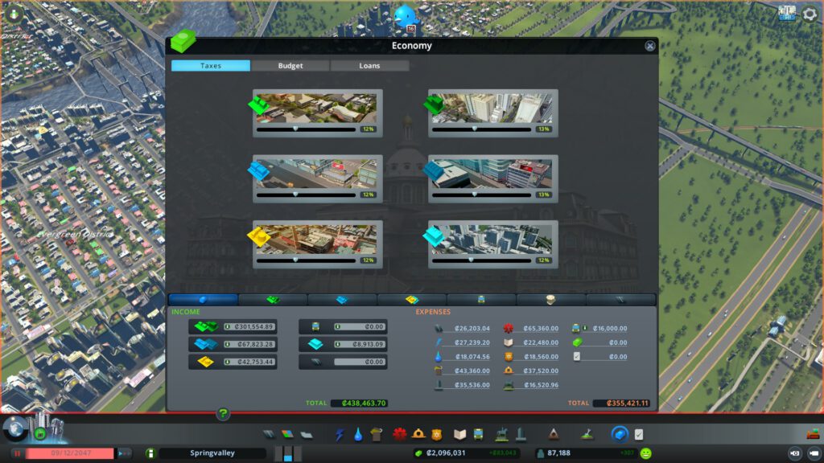
Task: Adjust the low density commercial tax slider
Action: click(307, 195)
